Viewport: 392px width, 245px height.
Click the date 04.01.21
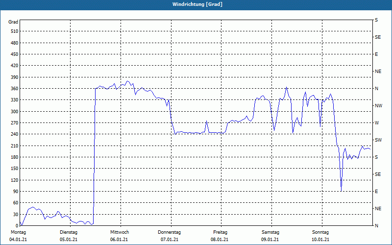click(x=18, y=240)
